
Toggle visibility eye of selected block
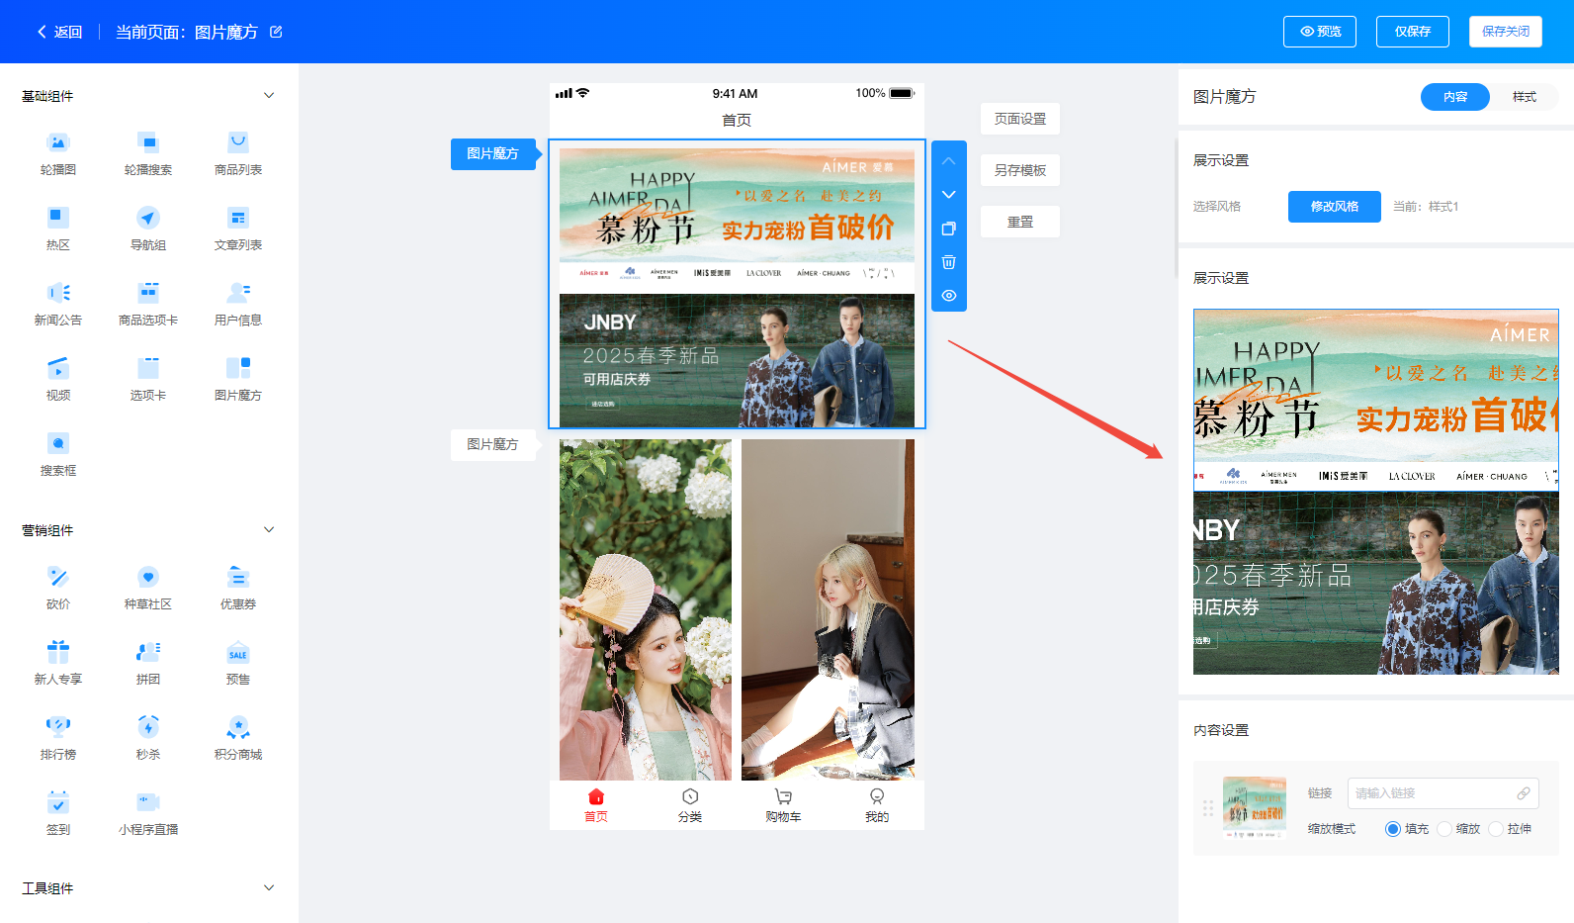948,296
